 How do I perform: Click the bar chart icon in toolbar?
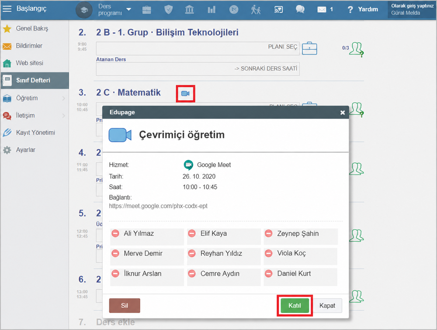(x=212, y=10)
